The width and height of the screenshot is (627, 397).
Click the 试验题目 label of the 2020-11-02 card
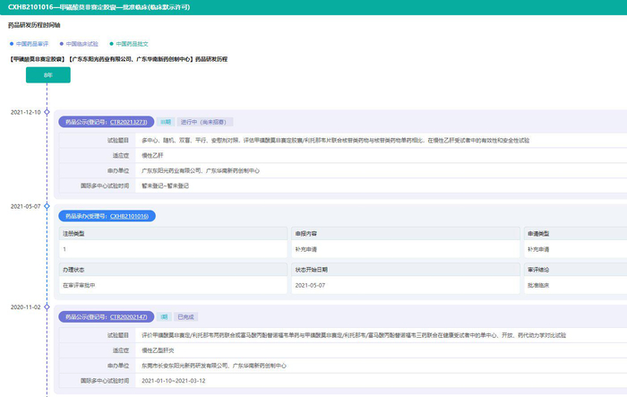pyautogui.click(x=118, y=335)
